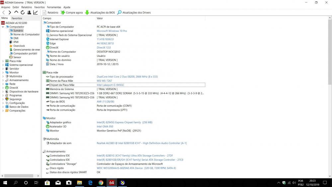Expand the Monitor tree node
332x187 pixels.
(3, 72)
